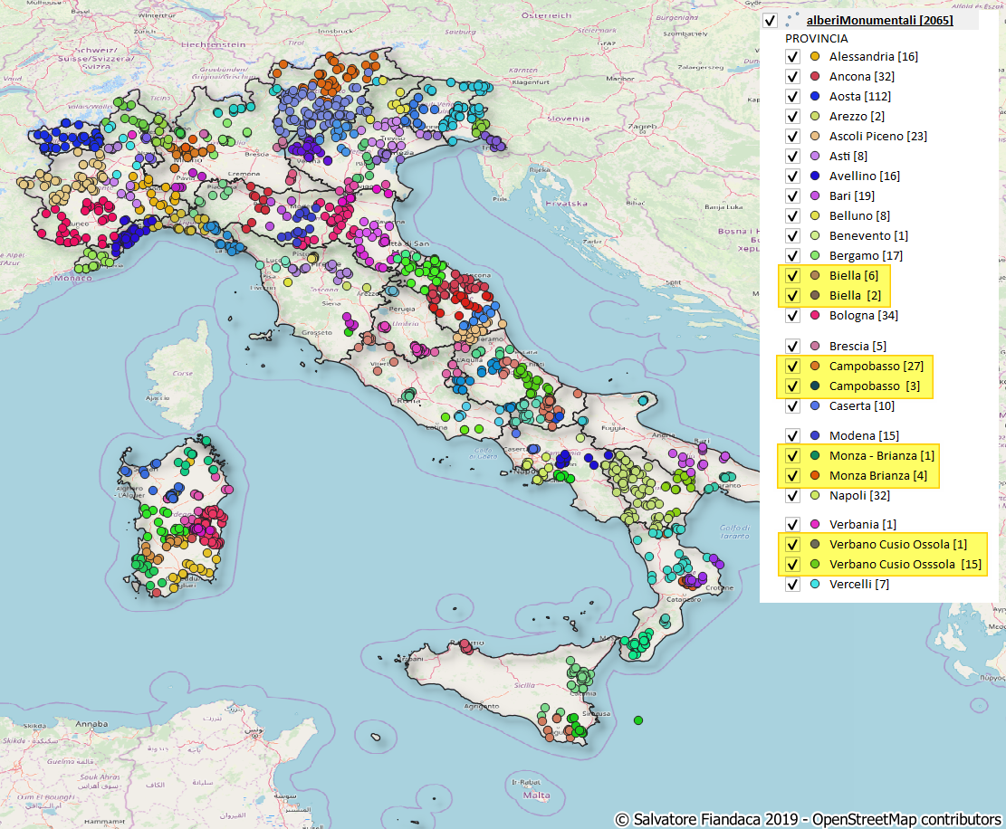Viewport: 1006px width, 829px height.
Task: Click the cyan Vercelli legend circle
Action: pos(814,584)
